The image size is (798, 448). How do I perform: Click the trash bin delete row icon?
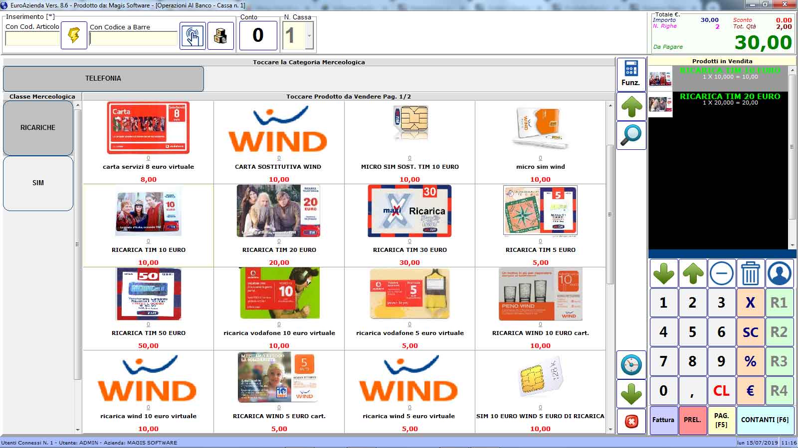(x=750, y=273)
